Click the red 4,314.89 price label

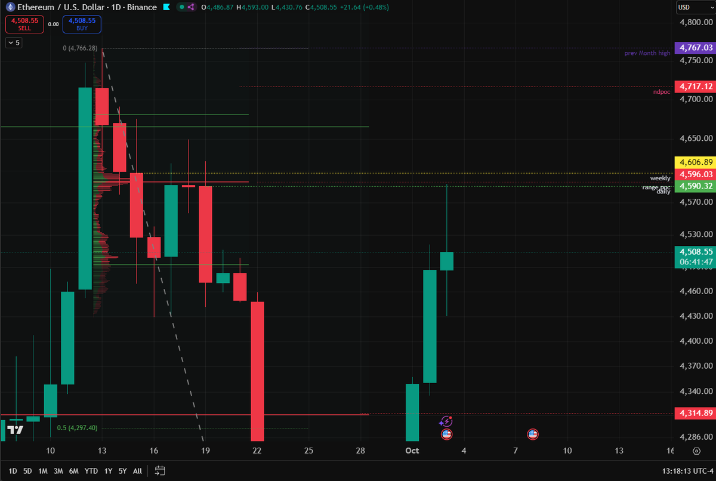click(694, 413)
